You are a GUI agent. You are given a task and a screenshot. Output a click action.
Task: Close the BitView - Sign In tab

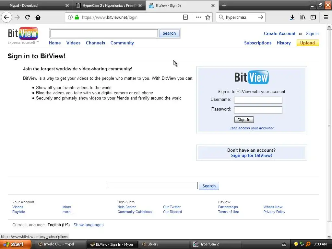click(x=213, y=6)
